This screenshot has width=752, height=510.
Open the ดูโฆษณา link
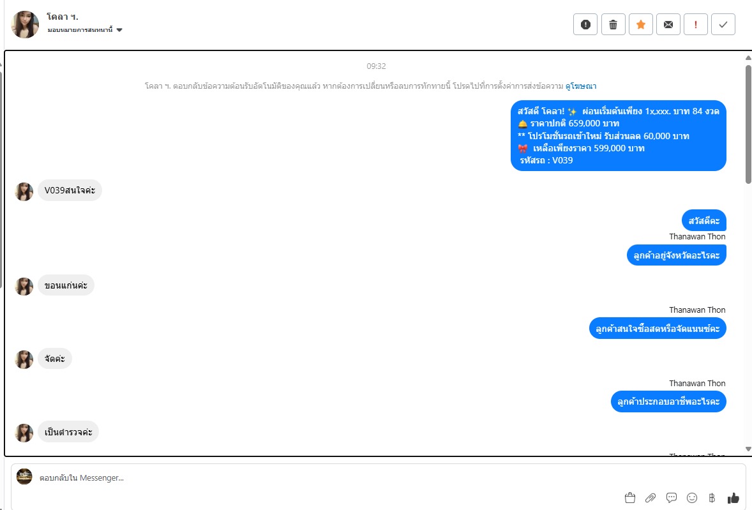point(581,86)
